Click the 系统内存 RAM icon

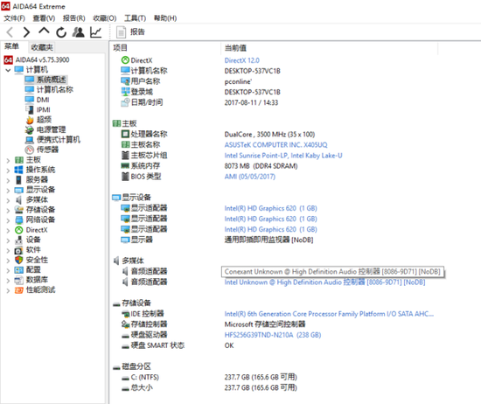(x=125, y=166)
